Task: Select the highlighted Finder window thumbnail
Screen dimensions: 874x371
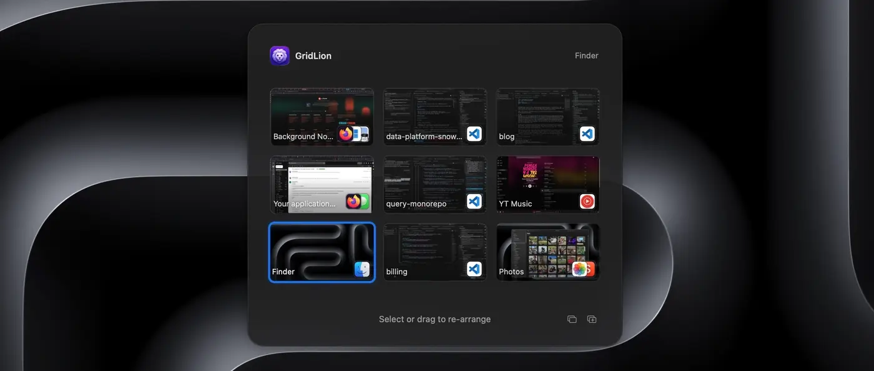Action: click(322, 252)
